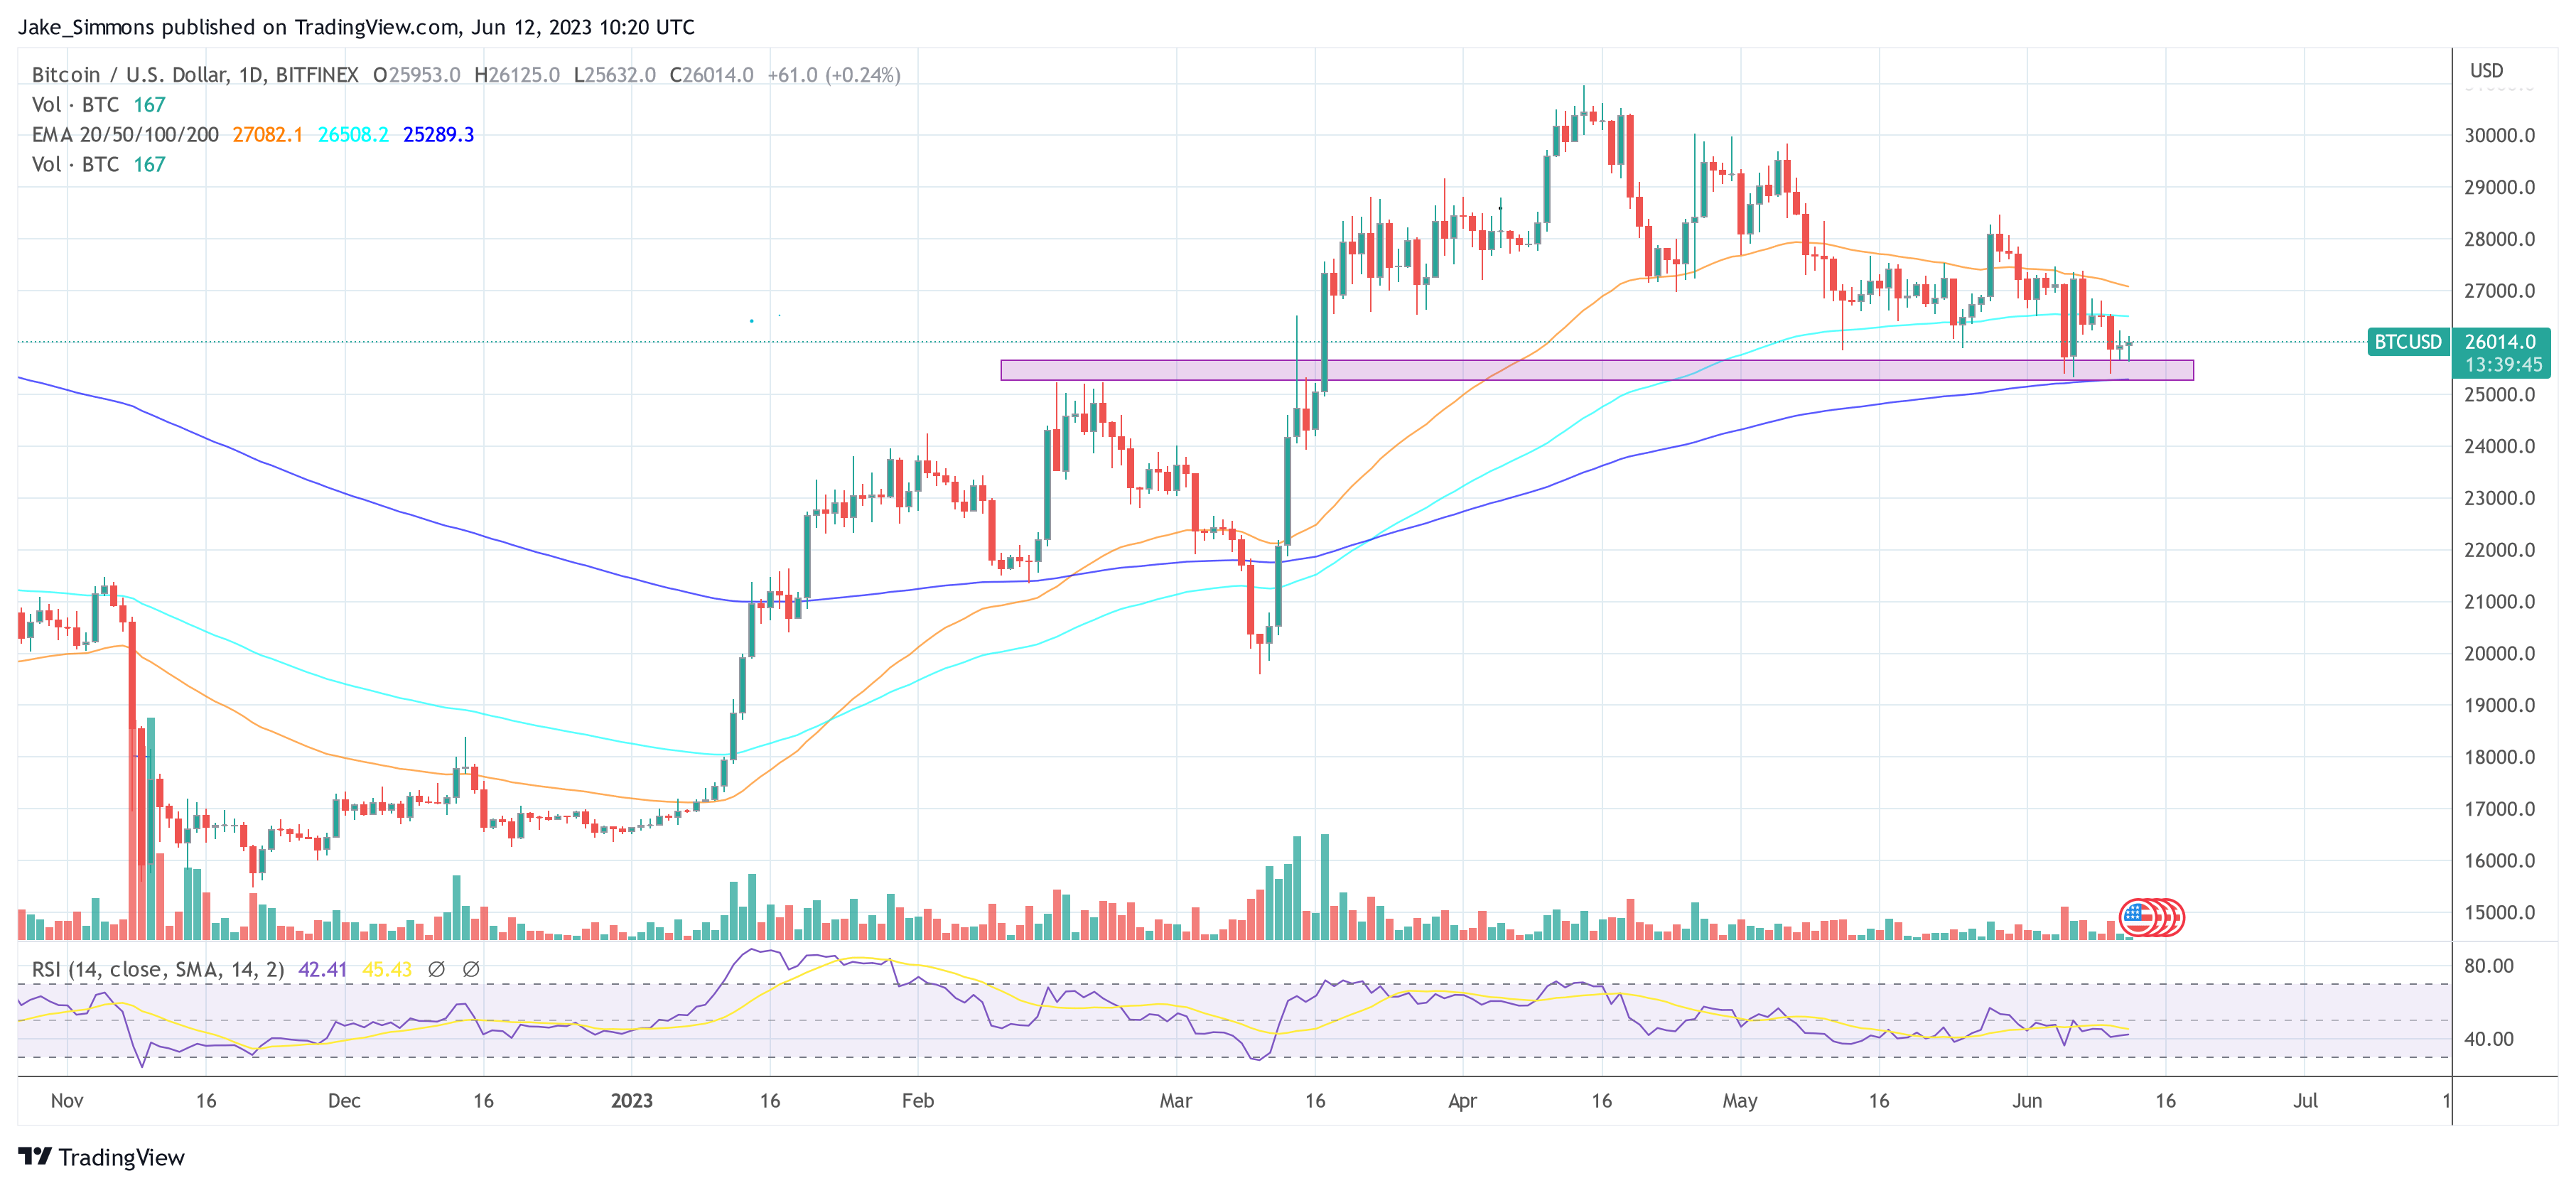Click the 19000.0 price axis label
Viewport: 2576px width, 1188px height.
(x=2499, y=706)
